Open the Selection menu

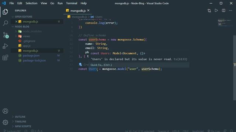point(31,3)
